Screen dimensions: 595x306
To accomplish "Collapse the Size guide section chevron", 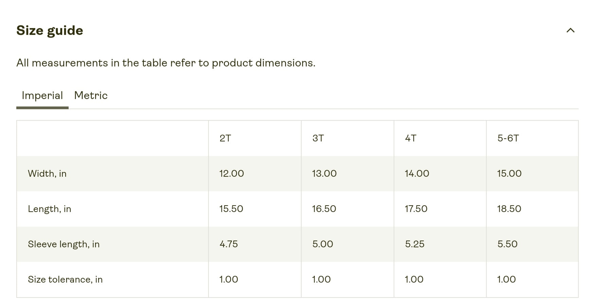I will 570,31.
